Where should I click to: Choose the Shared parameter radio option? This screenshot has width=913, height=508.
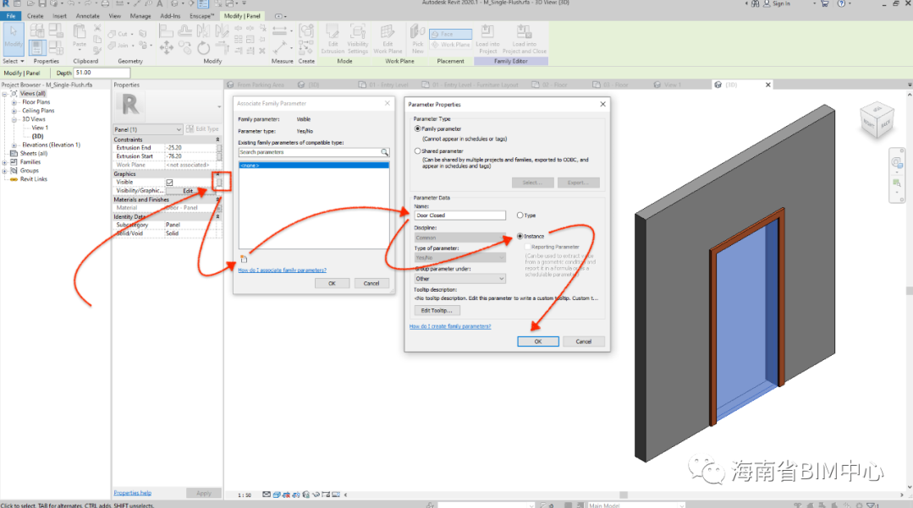click(417, 150)
